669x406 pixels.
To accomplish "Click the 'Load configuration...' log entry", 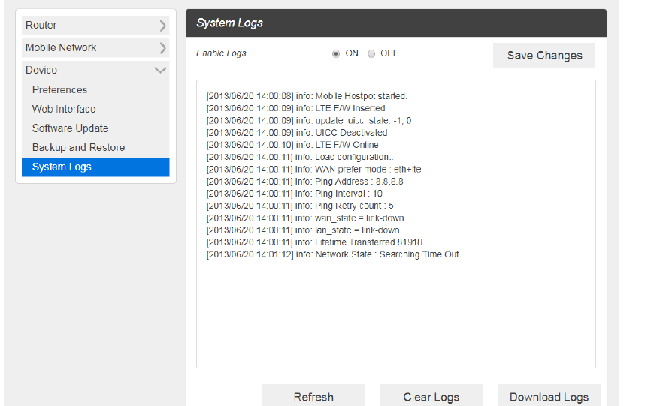I will (x=301, y=157).
